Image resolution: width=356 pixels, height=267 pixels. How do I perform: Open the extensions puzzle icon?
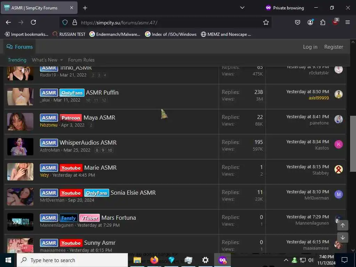(x=323, y=22)
